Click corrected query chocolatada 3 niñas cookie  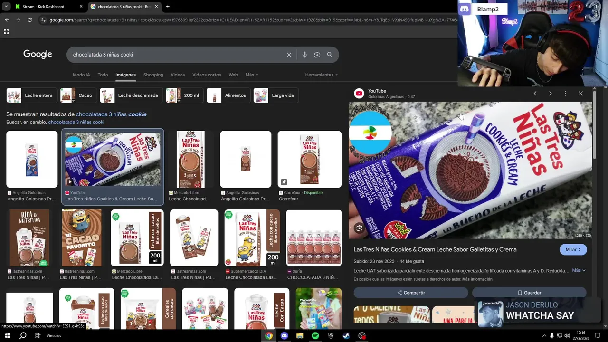(x=111, y=114)
